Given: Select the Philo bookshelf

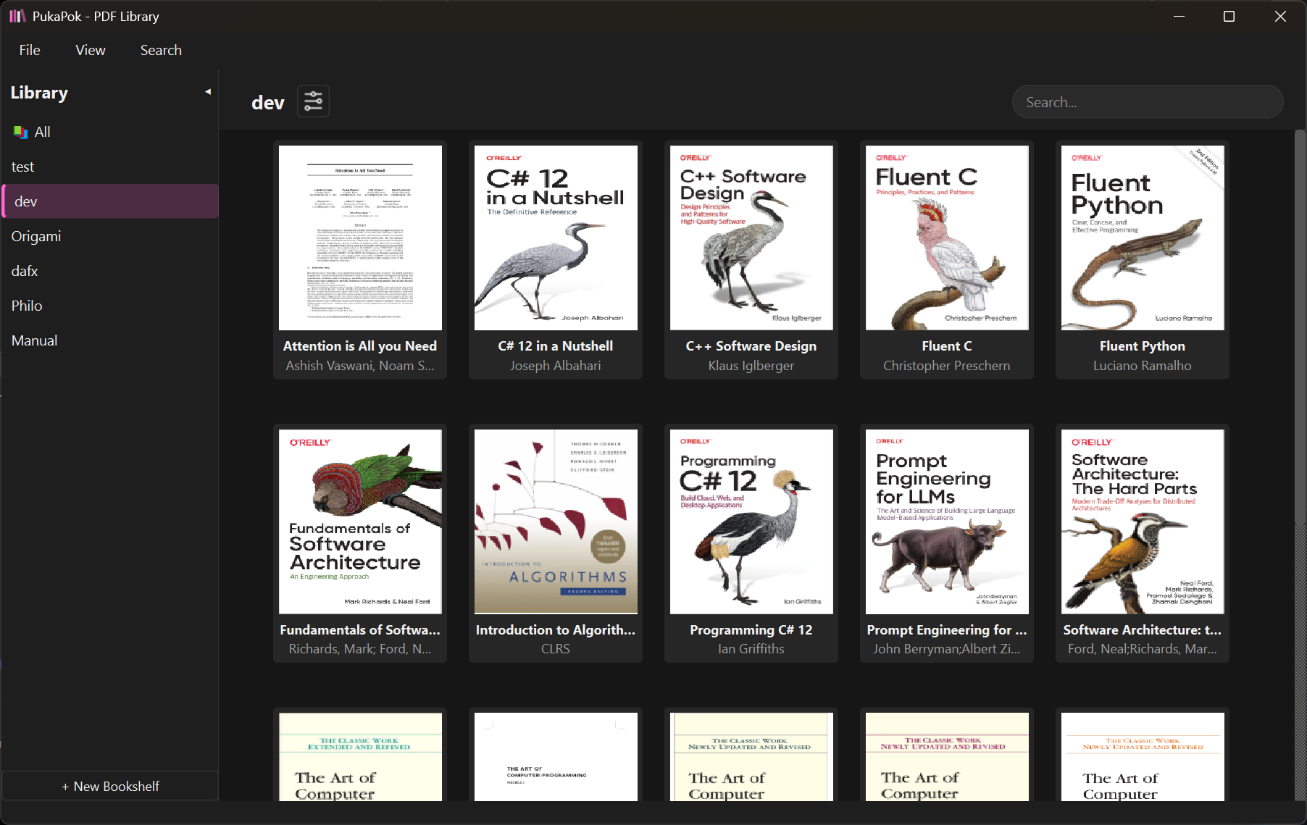Looking at the screenshot, I should (27, 306).
